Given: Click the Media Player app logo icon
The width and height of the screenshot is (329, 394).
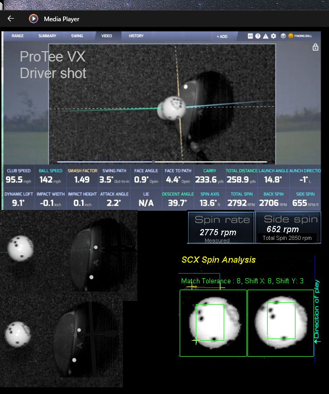Looking at the screenshot, I should tap(34, 19).
